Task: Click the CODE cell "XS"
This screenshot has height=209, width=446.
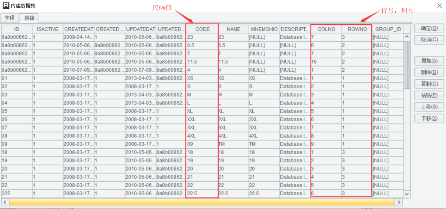Action: (x=202, y=78)
